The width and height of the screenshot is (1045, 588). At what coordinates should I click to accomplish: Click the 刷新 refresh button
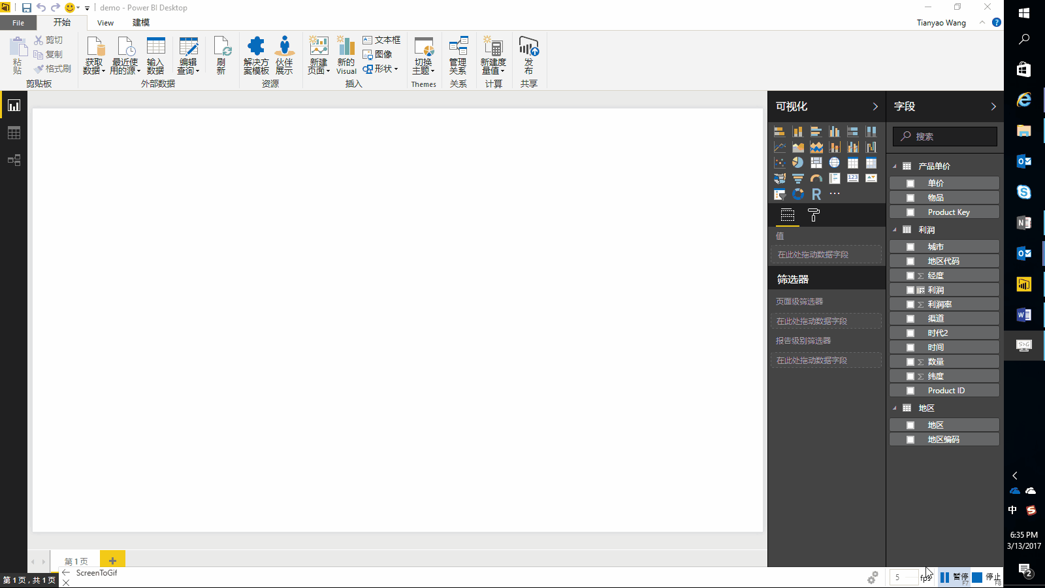click(x=221, y=56)
